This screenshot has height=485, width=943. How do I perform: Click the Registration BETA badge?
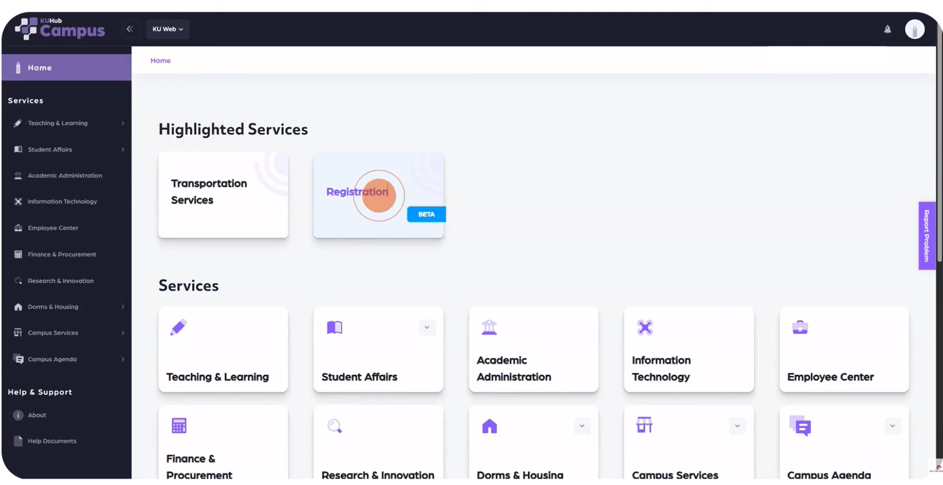click(426, 214)
